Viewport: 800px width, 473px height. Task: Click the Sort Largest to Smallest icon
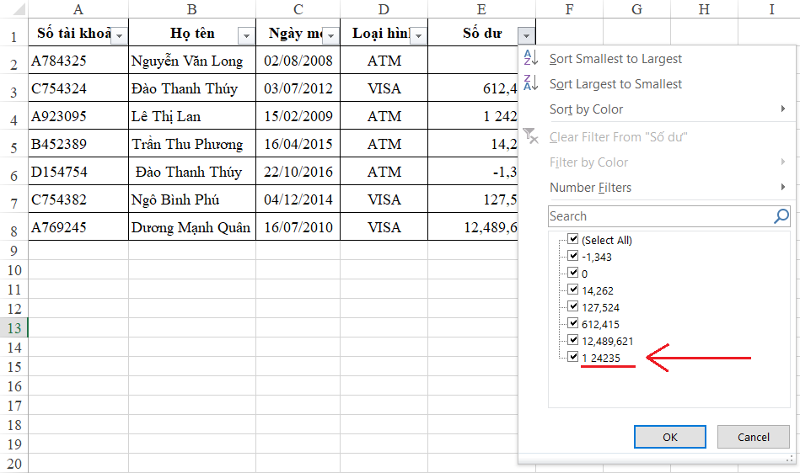point(530,84)
